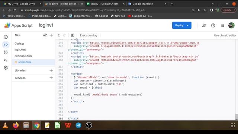The image size is (238, 134).
Task: Click Services section header
Action: coord(20,78)
